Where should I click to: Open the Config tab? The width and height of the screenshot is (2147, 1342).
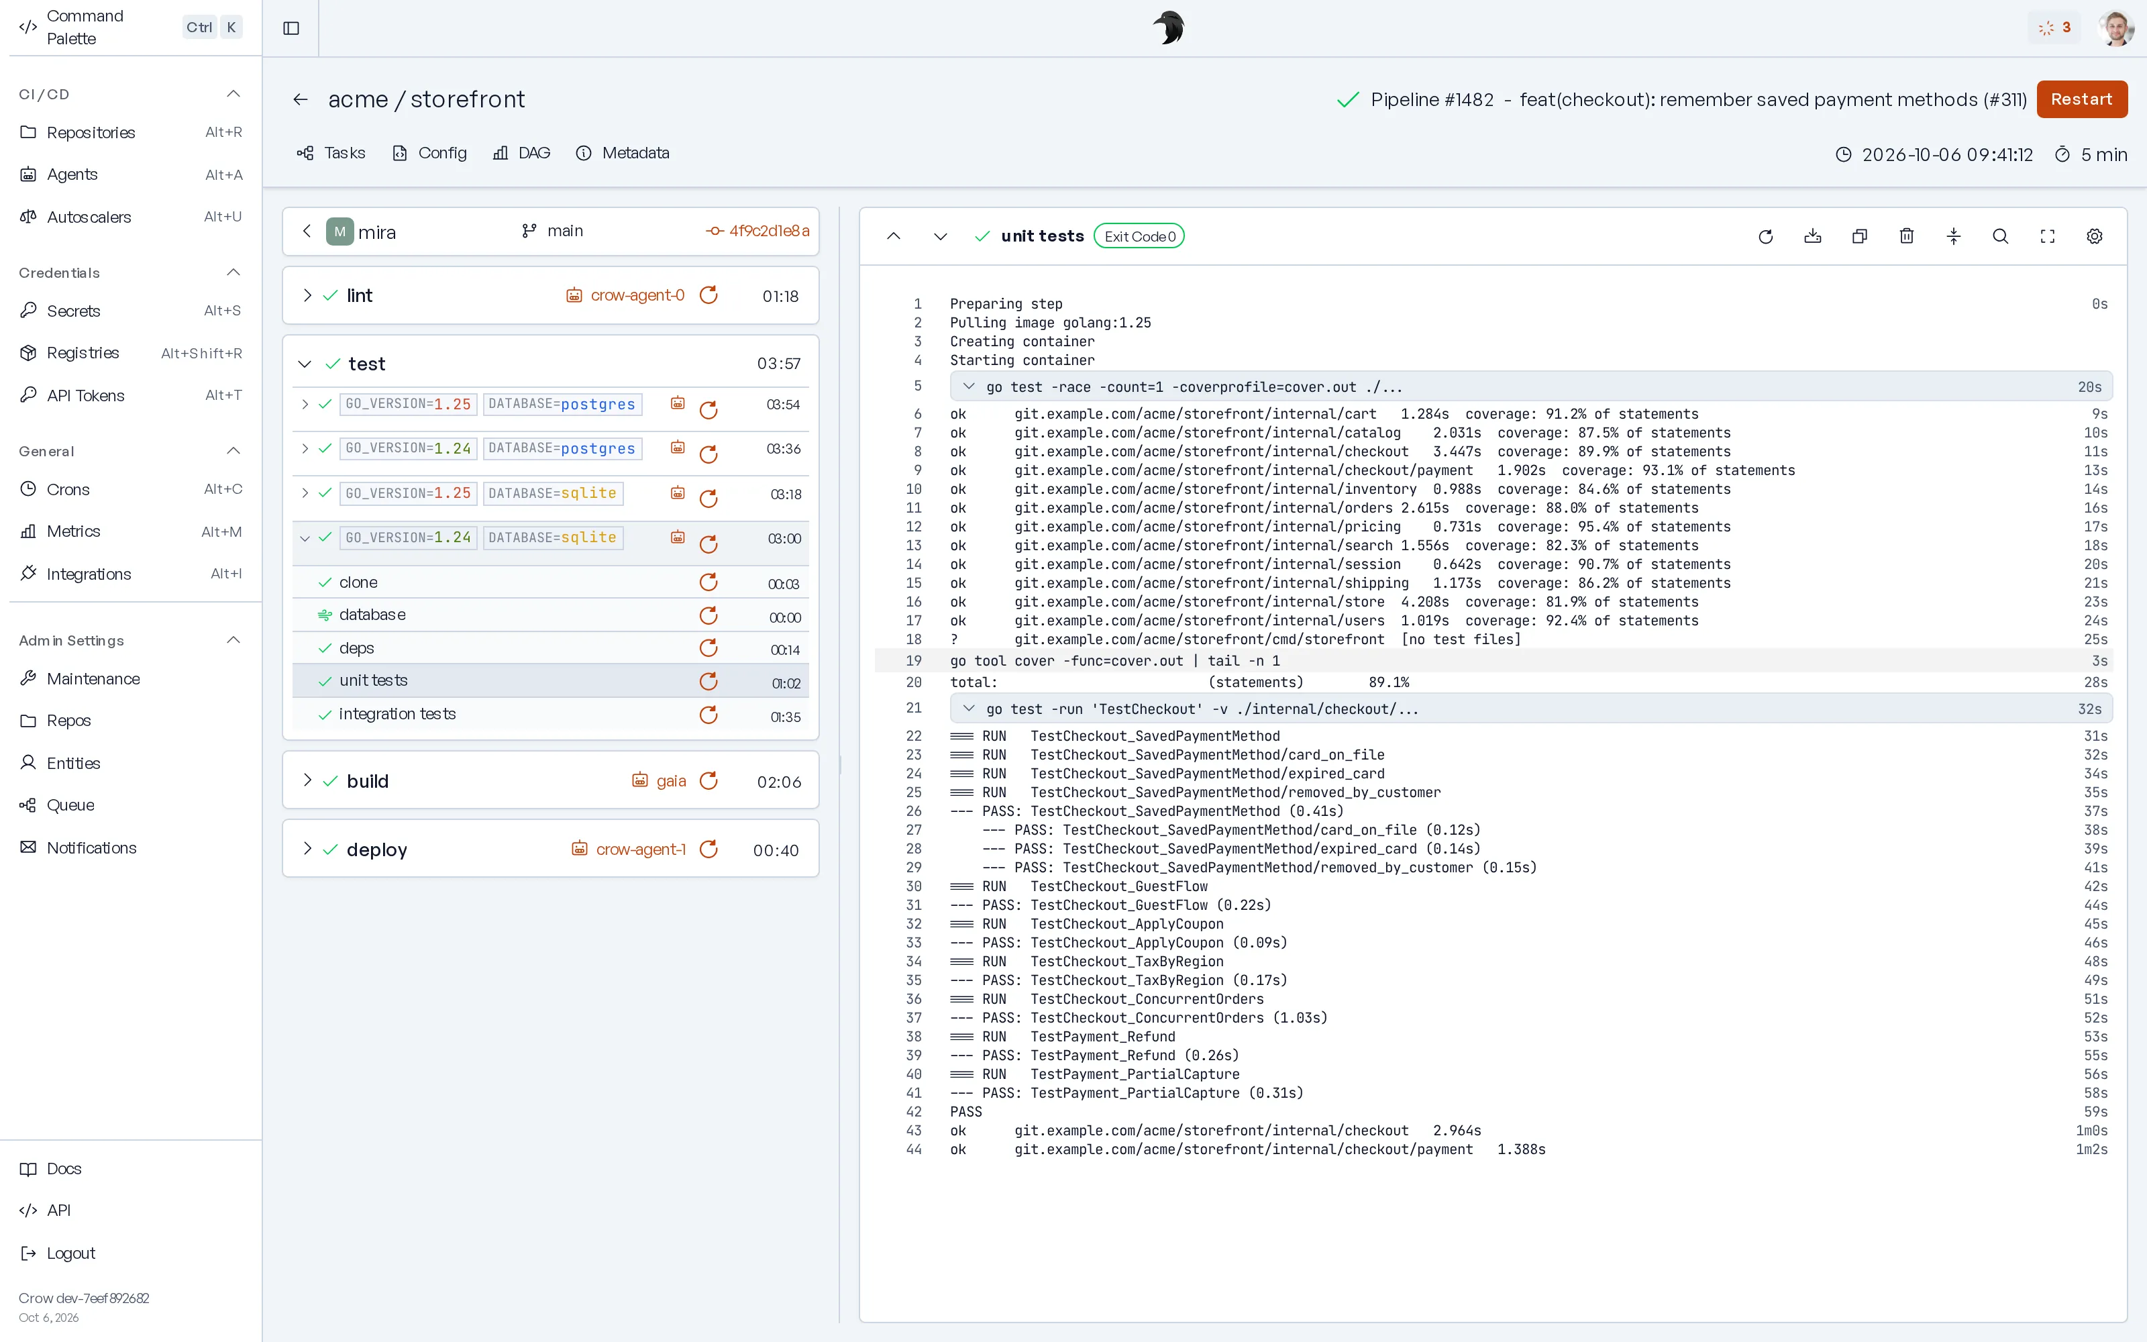click(429, 154)
